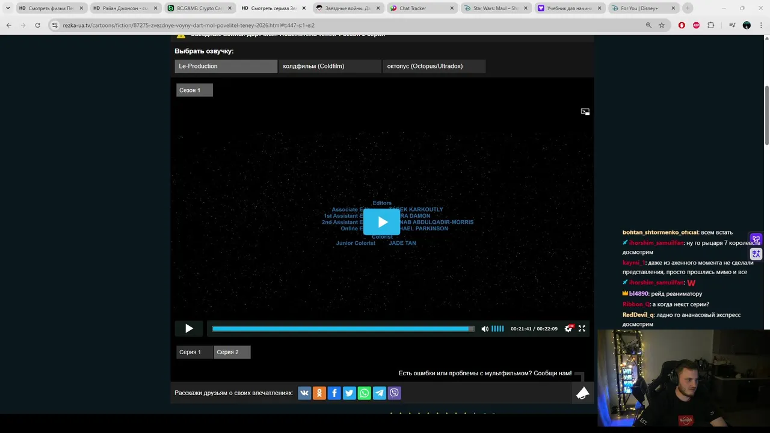
Task: Open site information icon in address bar
Action: (x=55, y=25)
